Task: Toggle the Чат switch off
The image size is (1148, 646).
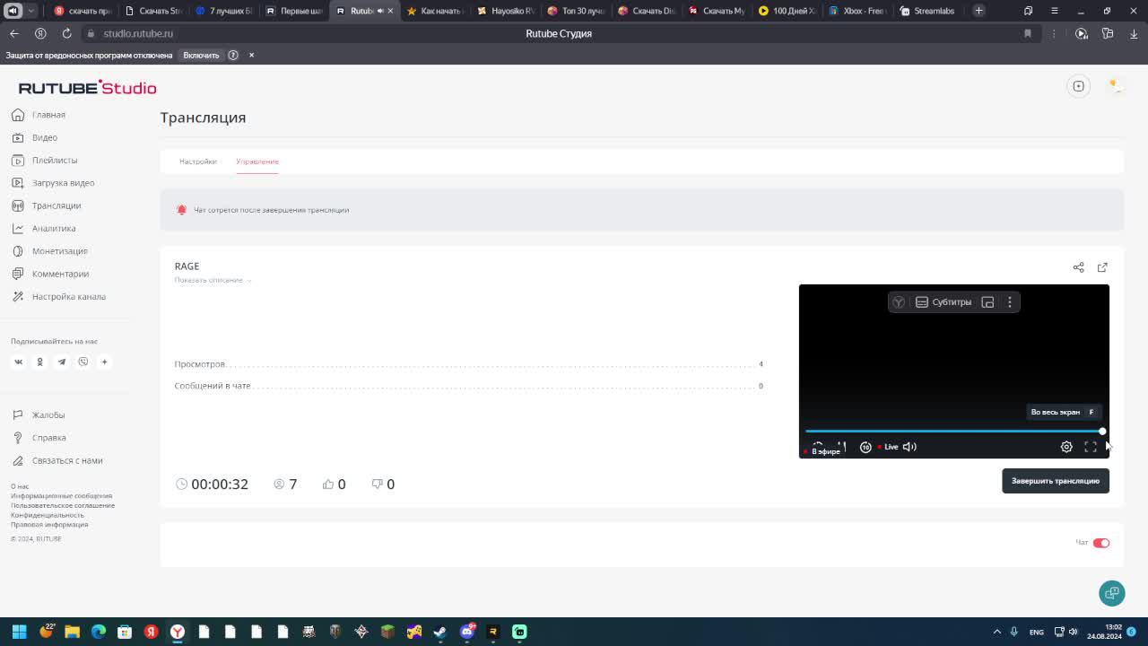Action: (1101, 543)
